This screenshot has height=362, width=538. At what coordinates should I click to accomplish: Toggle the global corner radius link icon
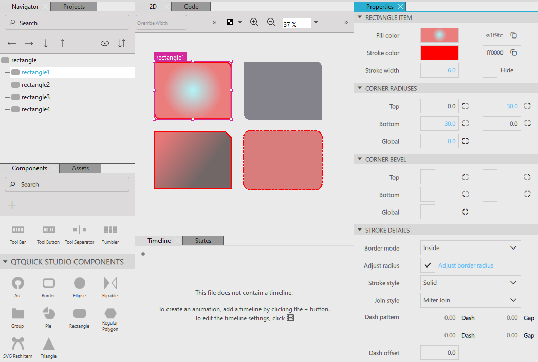[465, 141]
